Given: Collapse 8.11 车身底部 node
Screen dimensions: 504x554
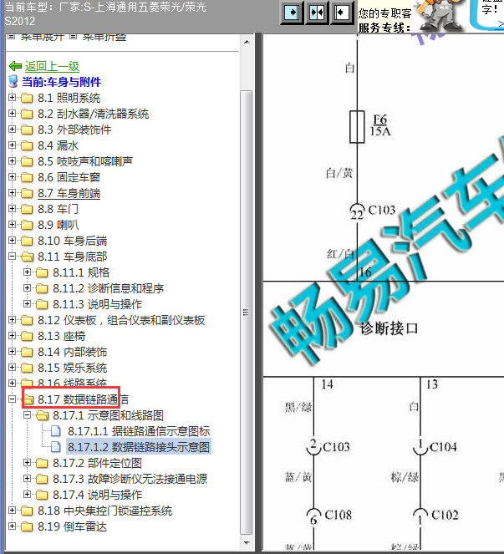Looking at the screenshot, I should (12, 257).
